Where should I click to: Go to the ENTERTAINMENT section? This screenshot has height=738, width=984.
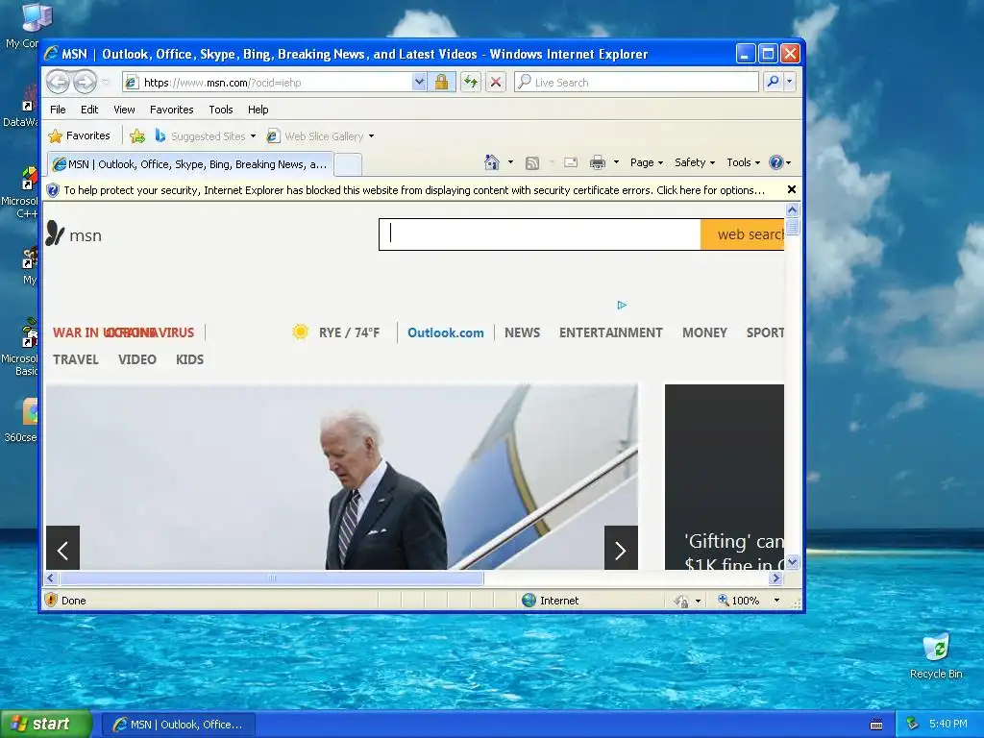click(610, 332)
